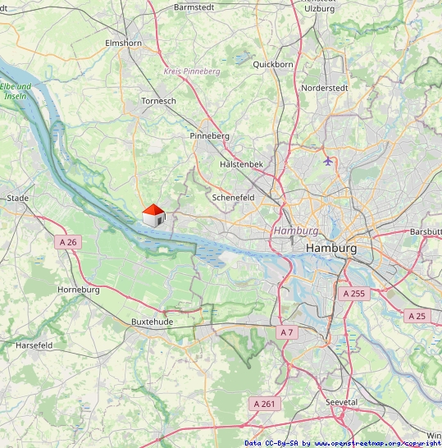
Task: Click the Elbe und Inseln nature label
Action: point(16,91)
